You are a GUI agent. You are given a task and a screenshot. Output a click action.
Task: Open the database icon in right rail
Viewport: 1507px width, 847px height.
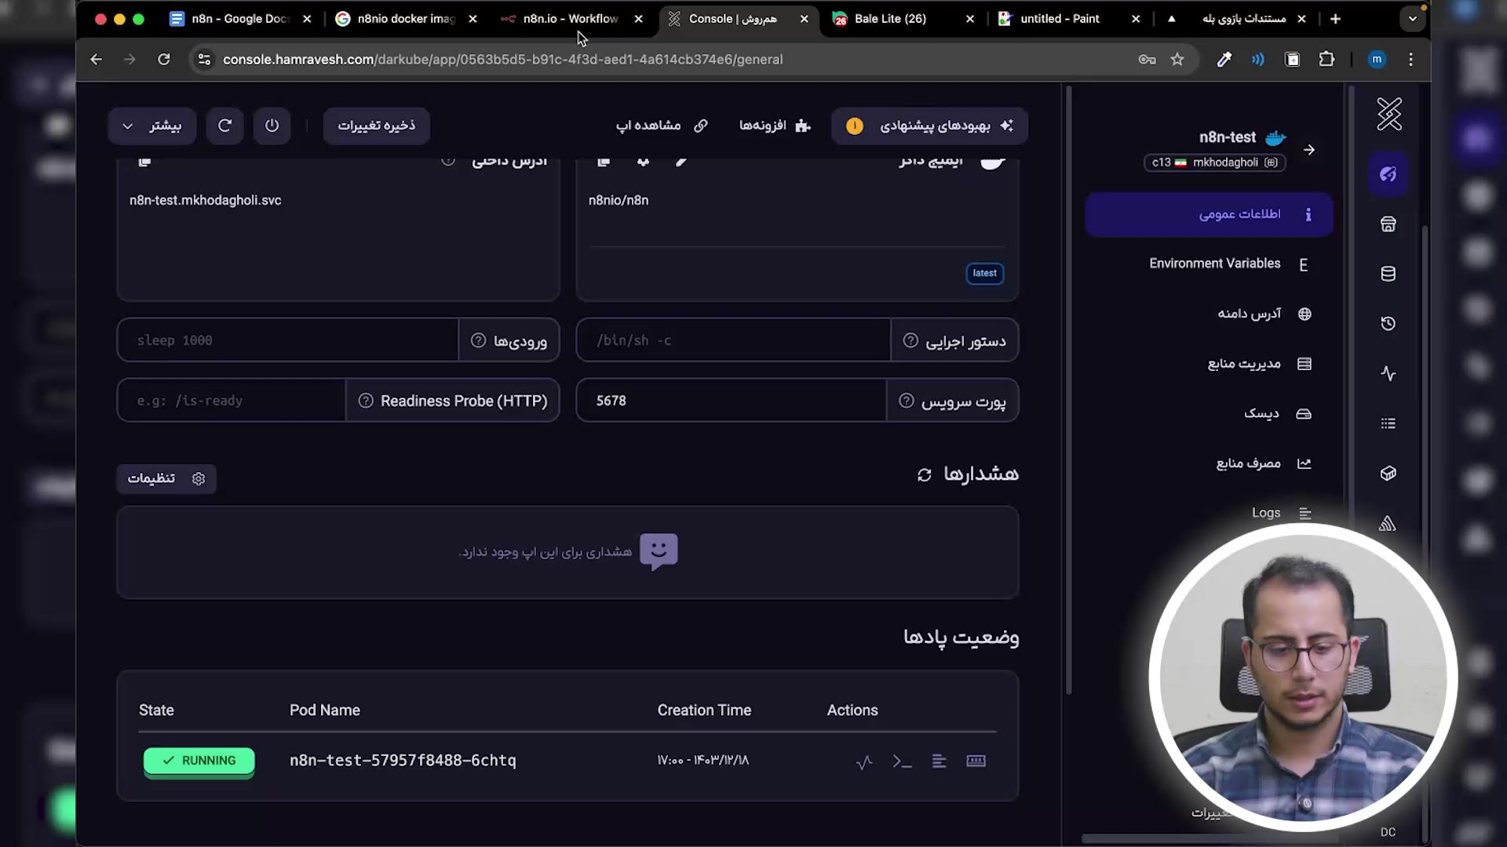tap(1388, 274)
